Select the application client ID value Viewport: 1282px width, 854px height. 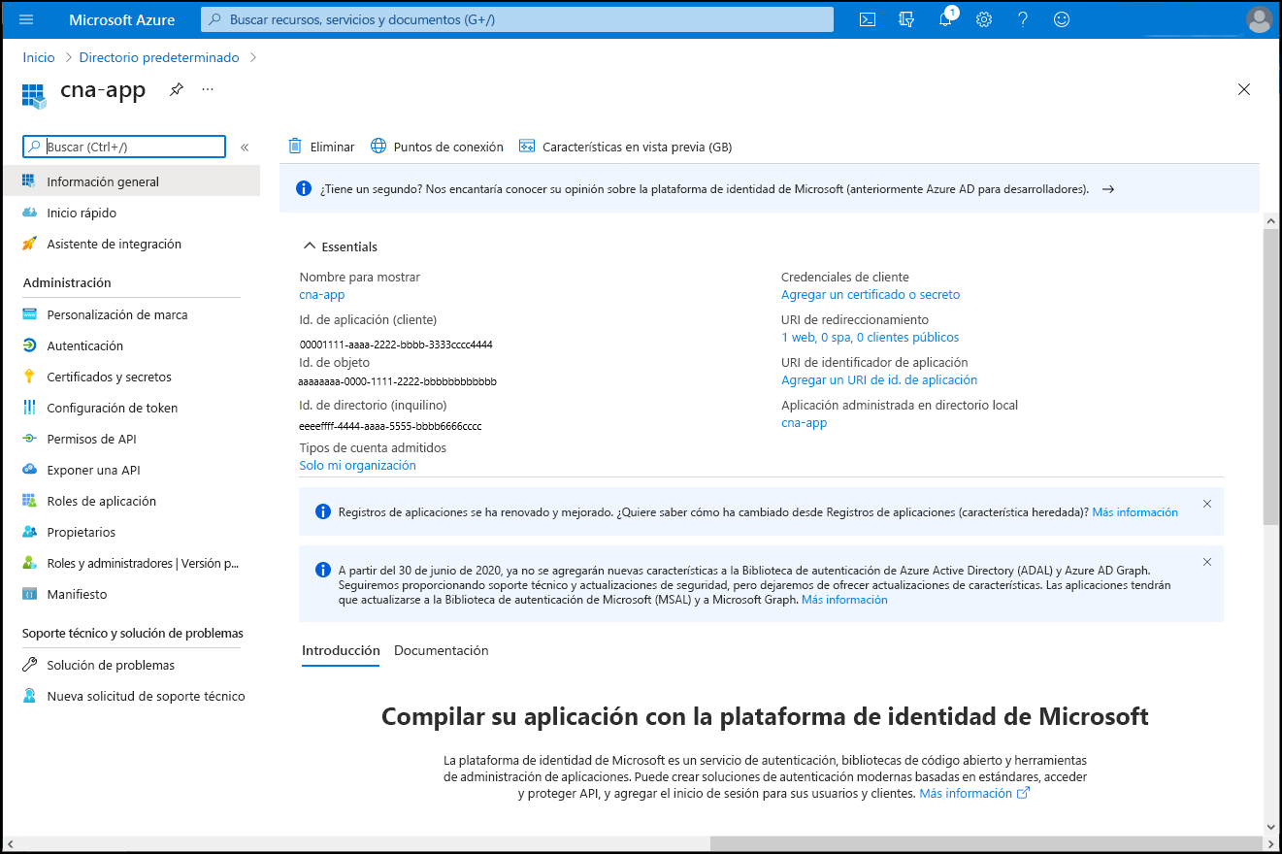pos(396,345)
